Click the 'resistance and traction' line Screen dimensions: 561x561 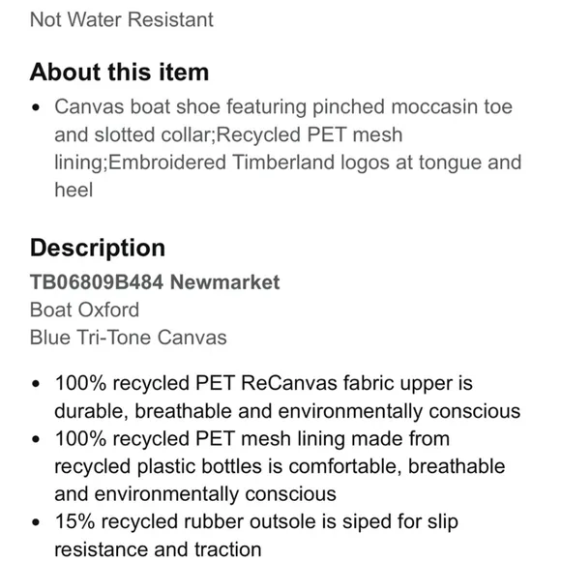[158, 549]
